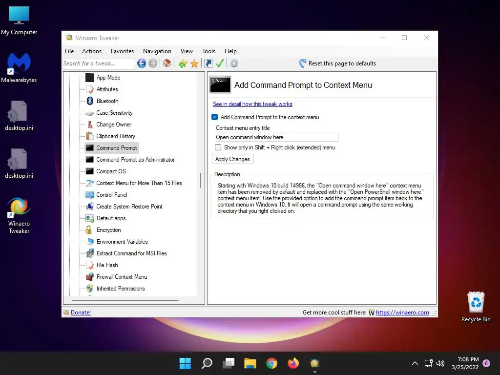The image size is (500, 375).
Task: Open the https://winaero.com link
Action: (x=402, y=312)
